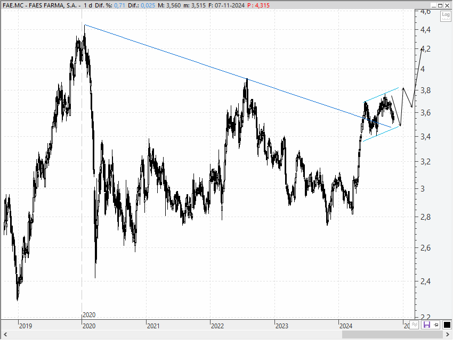The width and height of the screenshot is (453, 340).
Task: Click the 2024 label on time axis
Action: (346, 326)
